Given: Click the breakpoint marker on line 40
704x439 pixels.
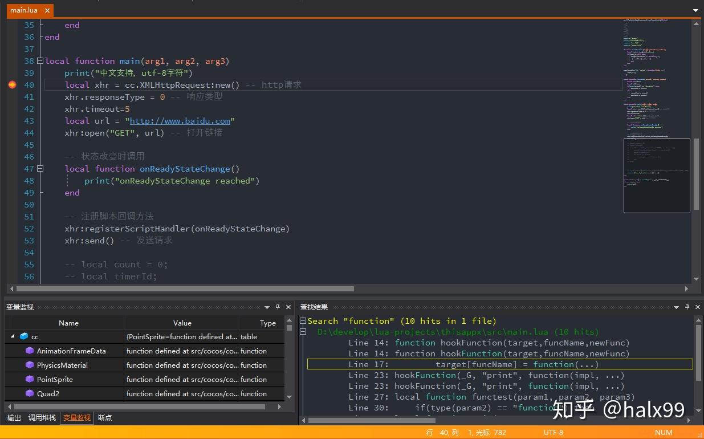Looking at the screenshot, I should point(13,85).
